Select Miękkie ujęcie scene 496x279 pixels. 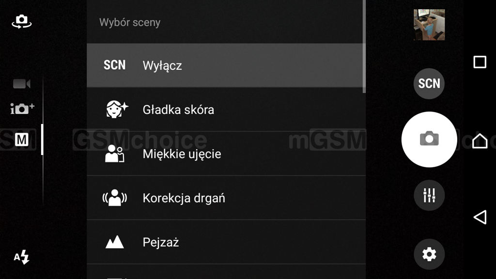tap(226, 154)
